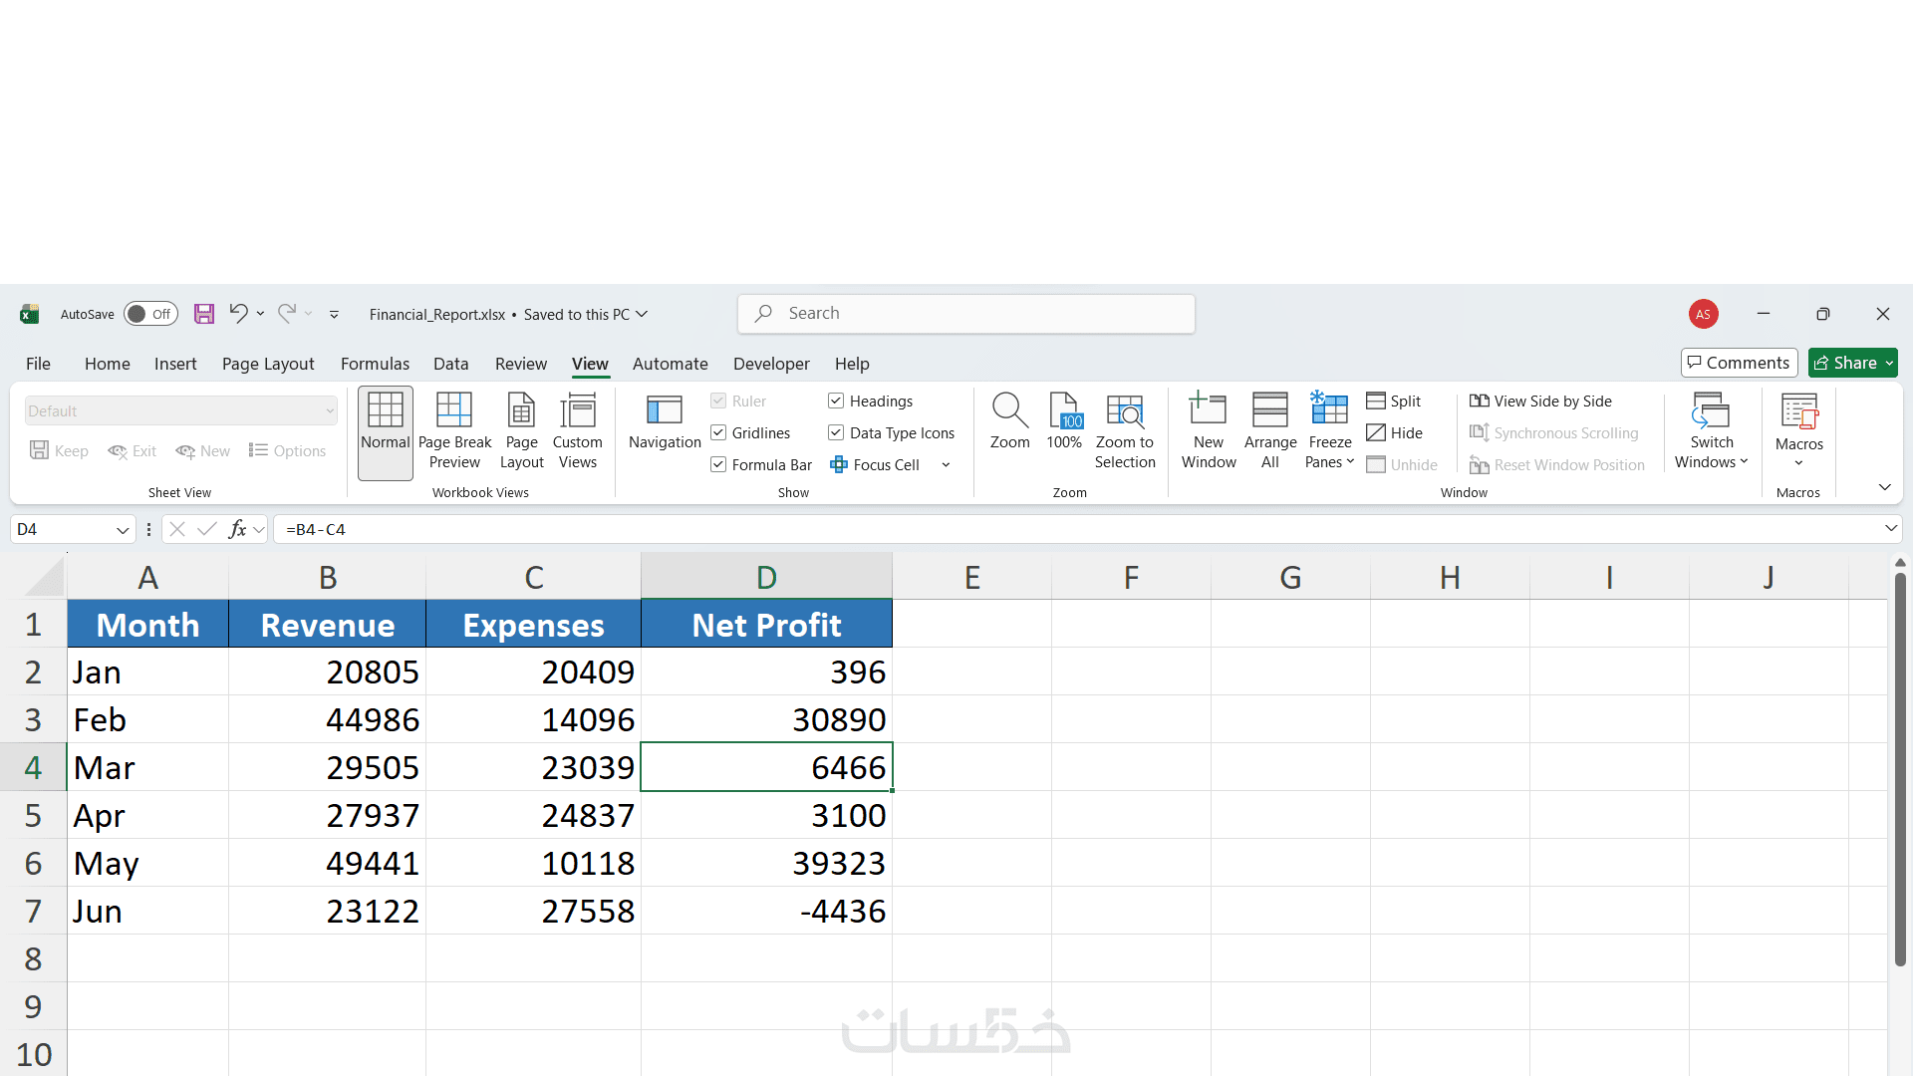Image resolution: width=1913 pixels, height=1076 pixels.
Task: Uncheck the Headings checkbox
Action: (836, 401)
